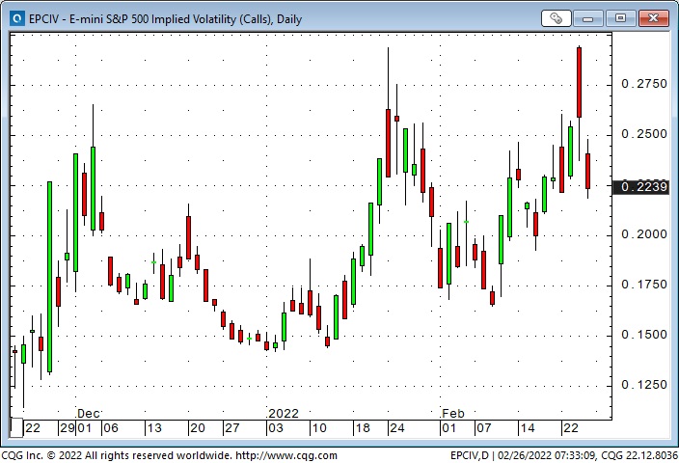Click the 0.1250 price axis label
Image resolution: width=679 pixels, height=463 pixels.
[x=644, y=385]
